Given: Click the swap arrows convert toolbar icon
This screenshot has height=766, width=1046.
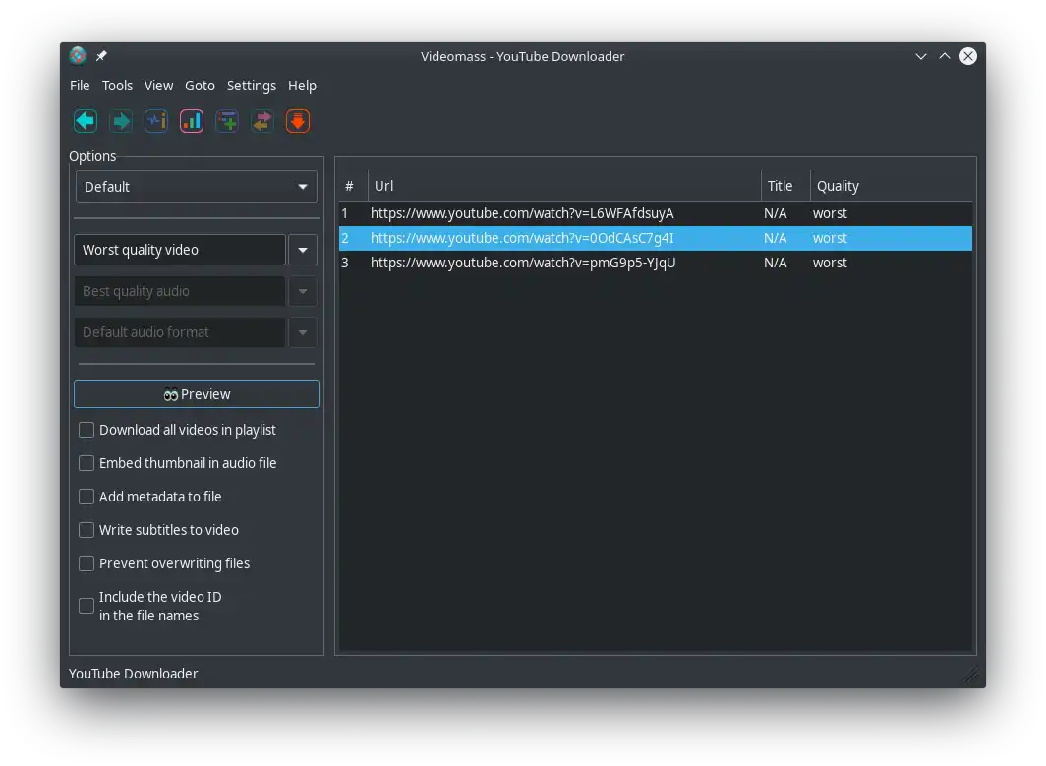Looking at the screenshot, I should point(262,121).
